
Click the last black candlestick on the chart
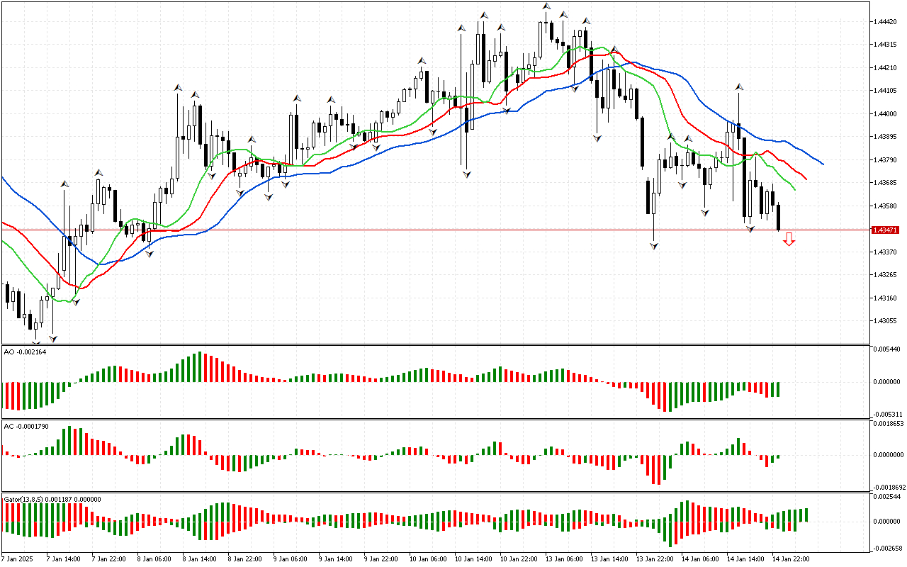778,217
